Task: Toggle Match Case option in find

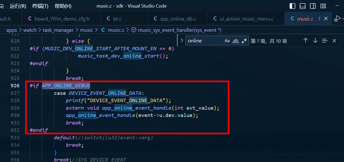Action: [x=227, y=41]
